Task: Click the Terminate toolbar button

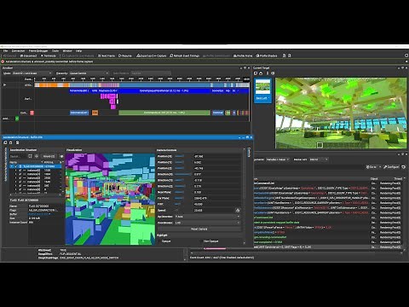Action: tap(49, 55)
